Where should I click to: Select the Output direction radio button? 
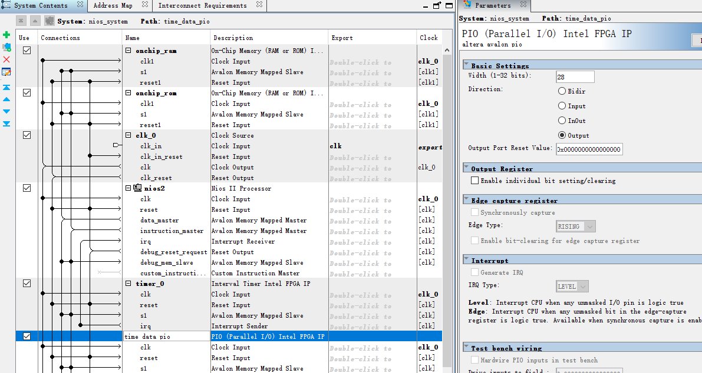tap(562, 135)
